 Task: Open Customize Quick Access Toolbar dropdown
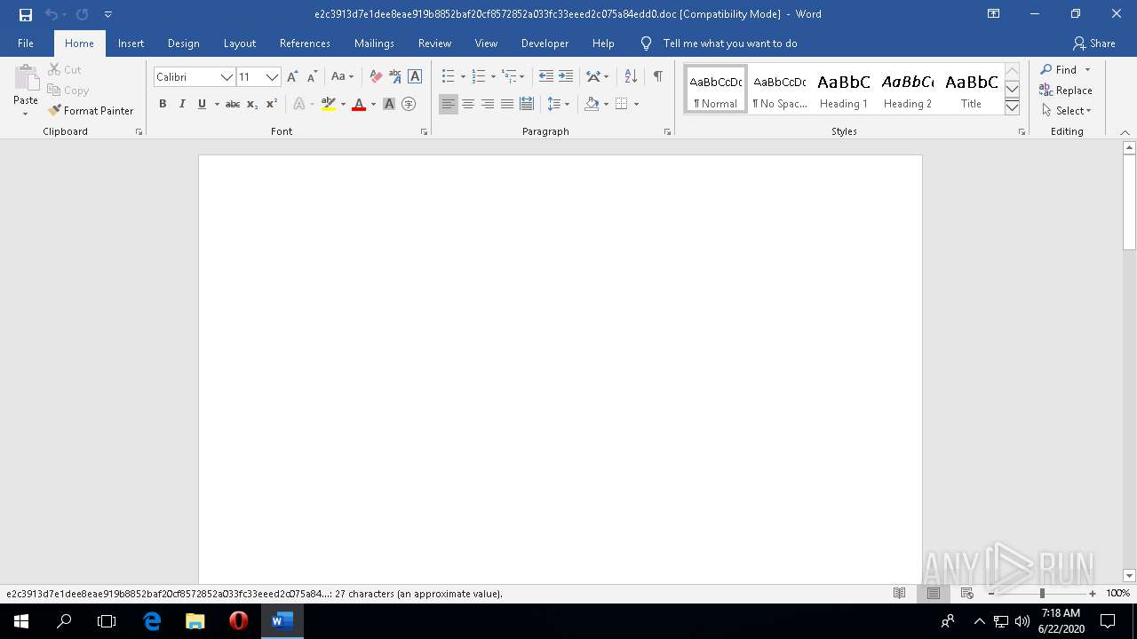pos(107,14)
